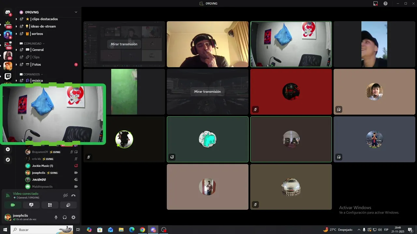Viewport: 417px width, 234px height.
Task: Mute the microphone in user panel
Action: click(x=56, y=217)
